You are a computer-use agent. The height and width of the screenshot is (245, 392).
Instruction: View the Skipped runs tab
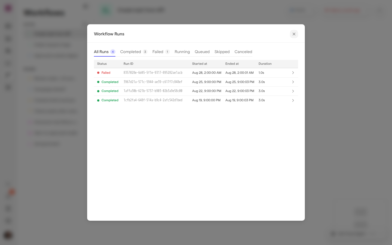pyautogui.click(x=222, y=52)
